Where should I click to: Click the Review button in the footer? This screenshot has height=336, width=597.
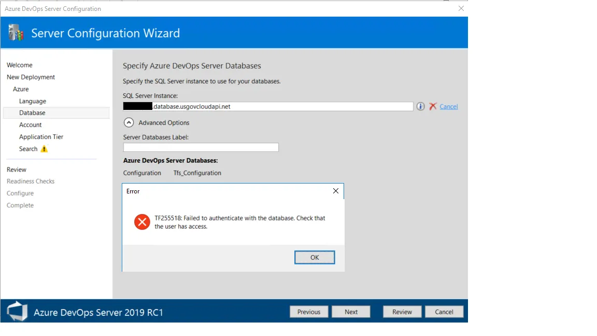[402, 312]
